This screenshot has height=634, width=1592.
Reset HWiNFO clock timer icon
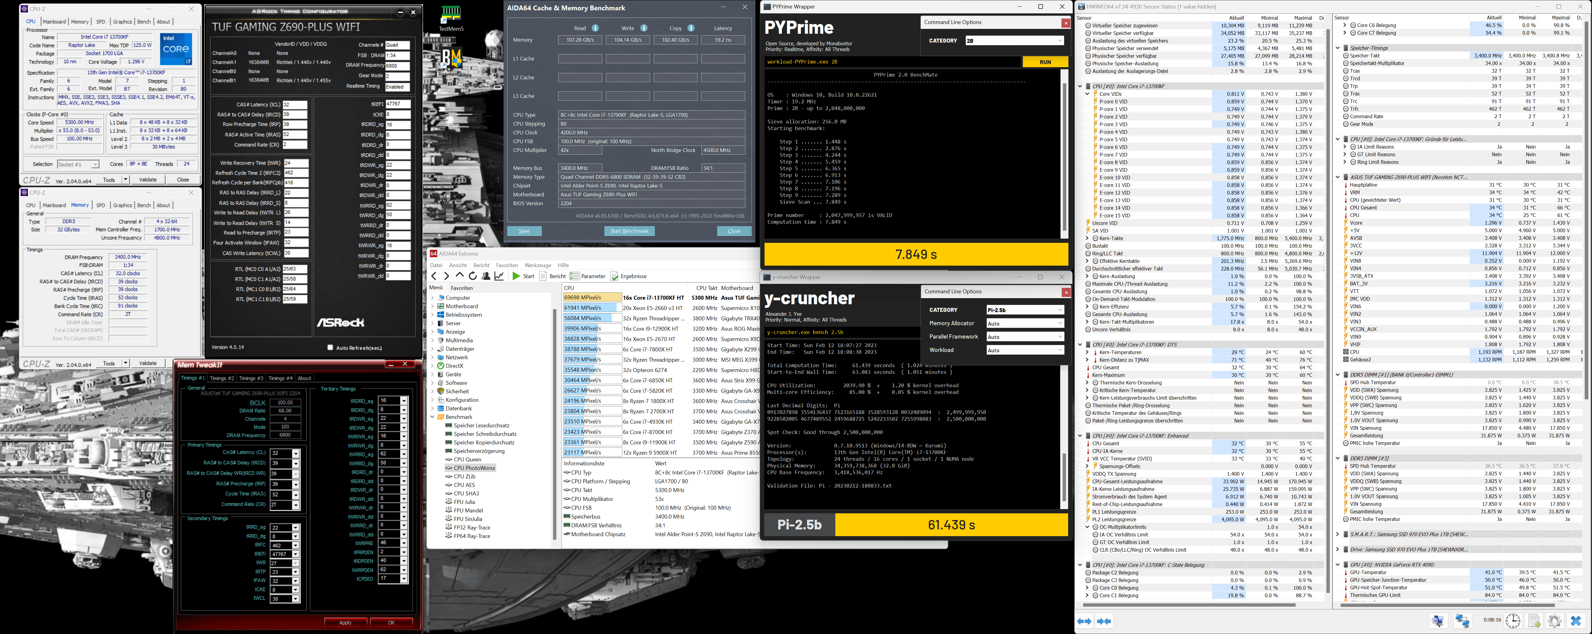tap(1513, 621)
